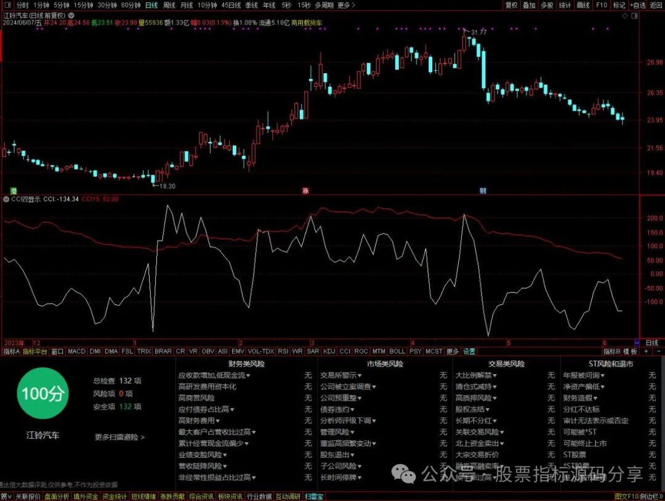Expand 交易所警示 risk item

pos(341,375)
